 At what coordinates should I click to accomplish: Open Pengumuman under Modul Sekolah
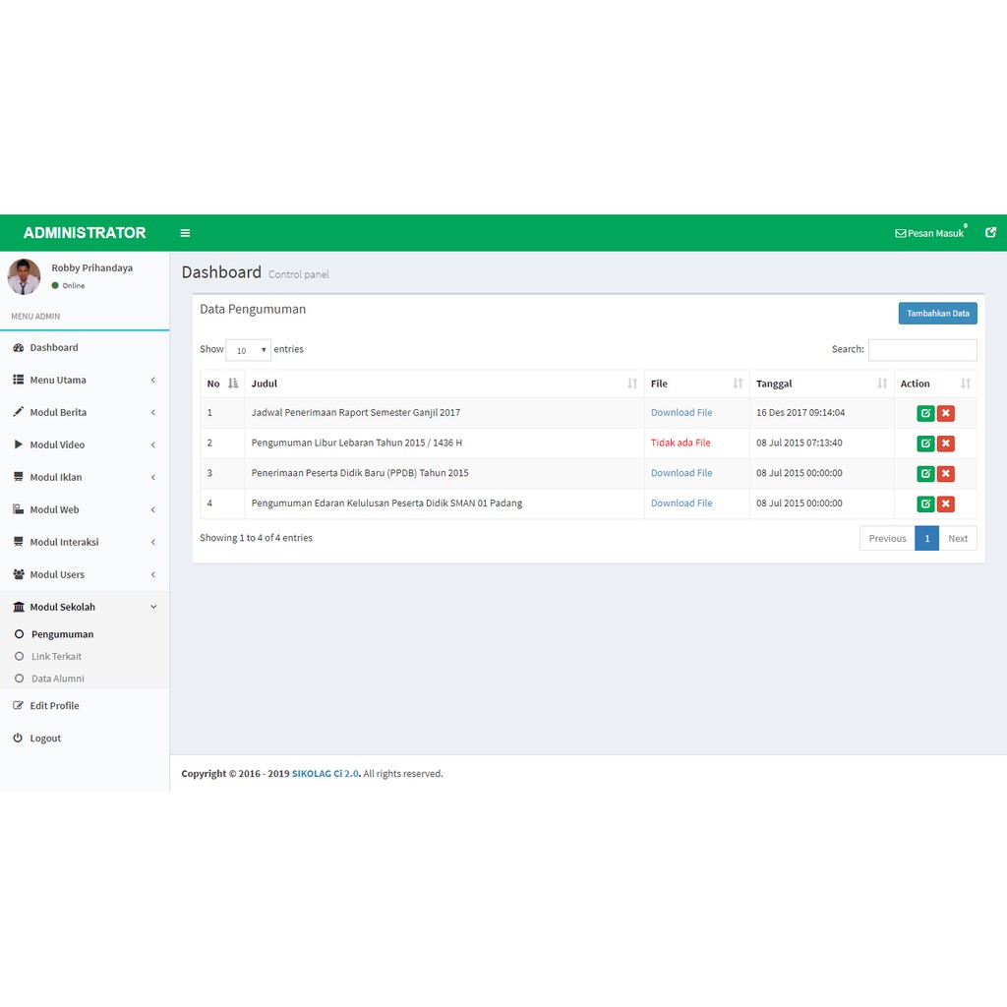(x=62, y=634)
